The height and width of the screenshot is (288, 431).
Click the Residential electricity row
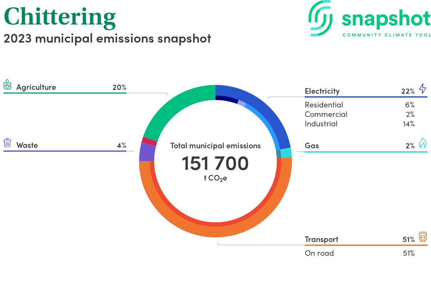[x=324, y=105]
